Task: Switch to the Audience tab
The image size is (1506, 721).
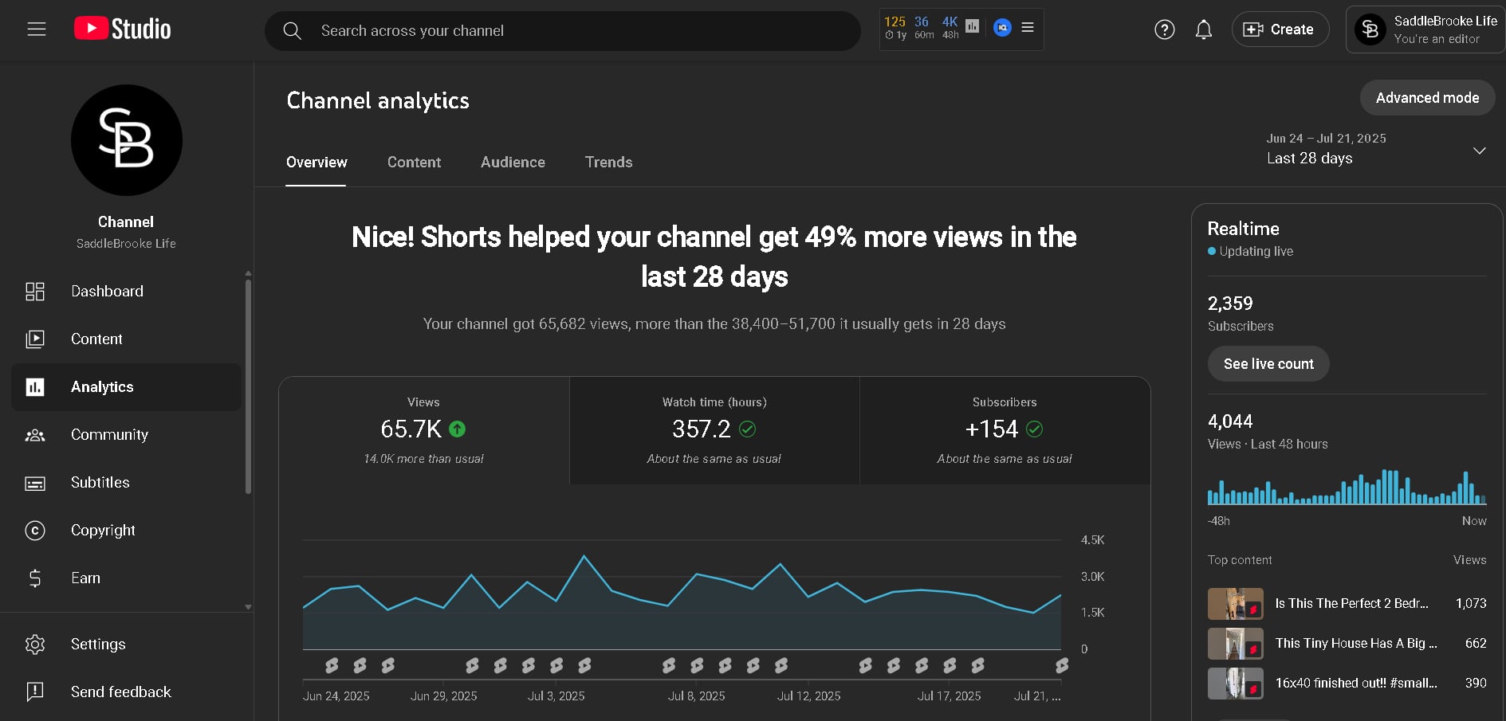Action: point(513,163)
